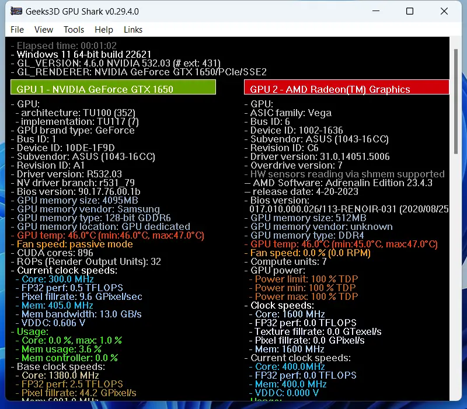Click 'Core: 300.0 MHz' line
This screenshot has height=409, width=467.
coord(55,279)
